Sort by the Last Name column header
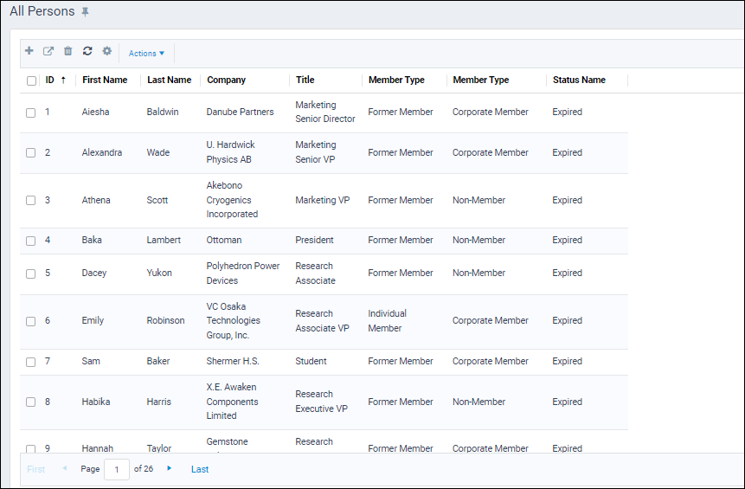 pyautogui.click(x=169, y=80)
